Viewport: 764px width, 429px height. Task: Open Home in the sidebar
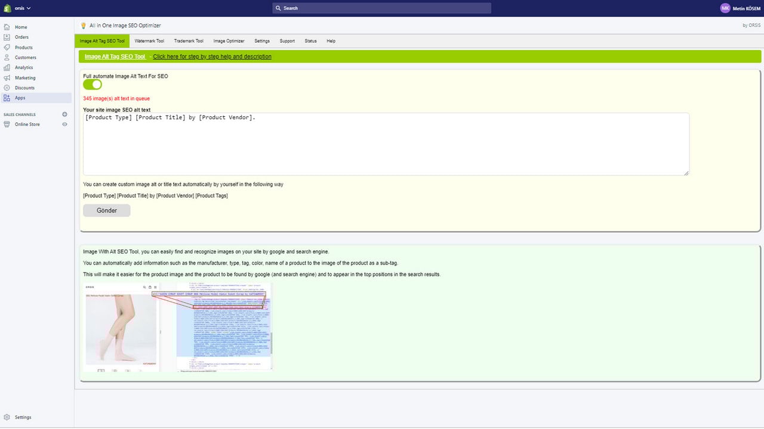(21, 27)
